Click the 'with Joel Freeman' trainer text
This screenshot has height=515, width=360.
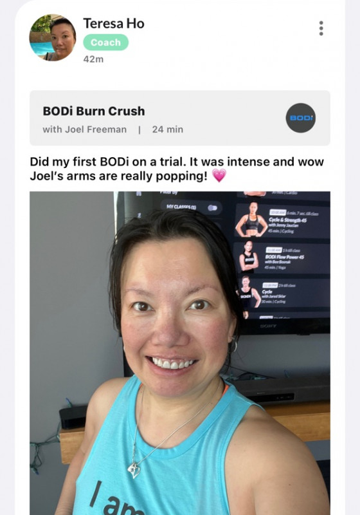(x=85, y=129)
